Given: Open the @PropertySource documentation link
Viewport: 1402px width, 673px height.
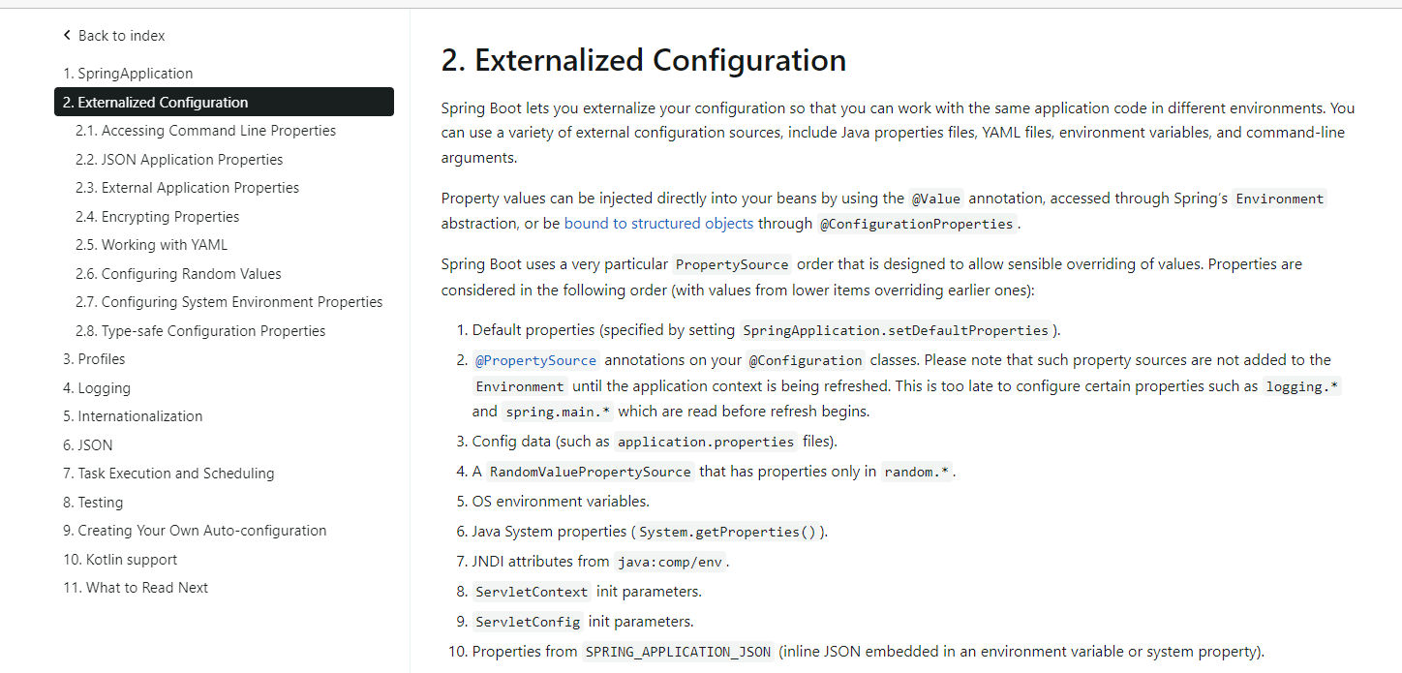Looking at the screenshot, I should click(535, 359).
